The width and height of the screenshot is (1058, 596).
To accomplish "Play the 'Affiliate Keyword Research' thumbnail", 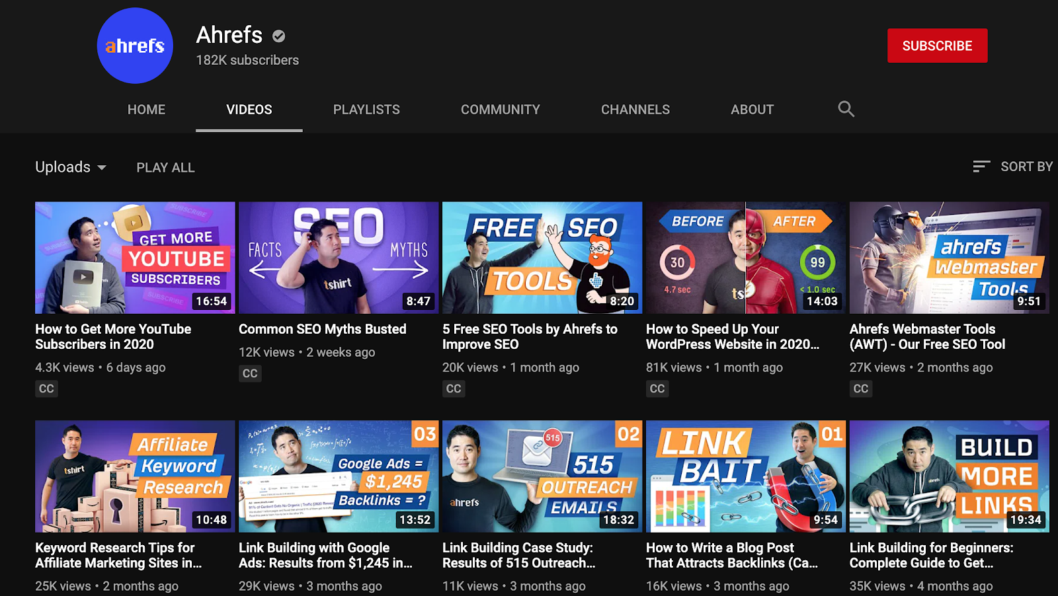I will pos(135,476).
